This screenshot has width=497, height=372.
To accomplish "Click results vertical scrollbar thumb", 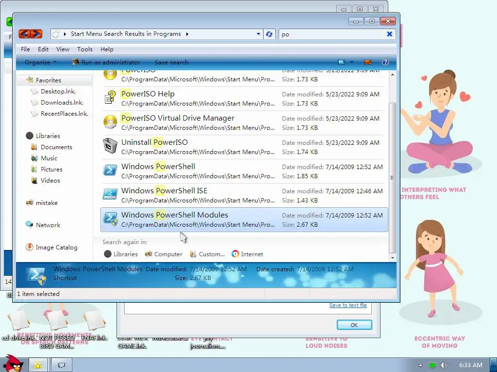I will (x=392, y=178).
